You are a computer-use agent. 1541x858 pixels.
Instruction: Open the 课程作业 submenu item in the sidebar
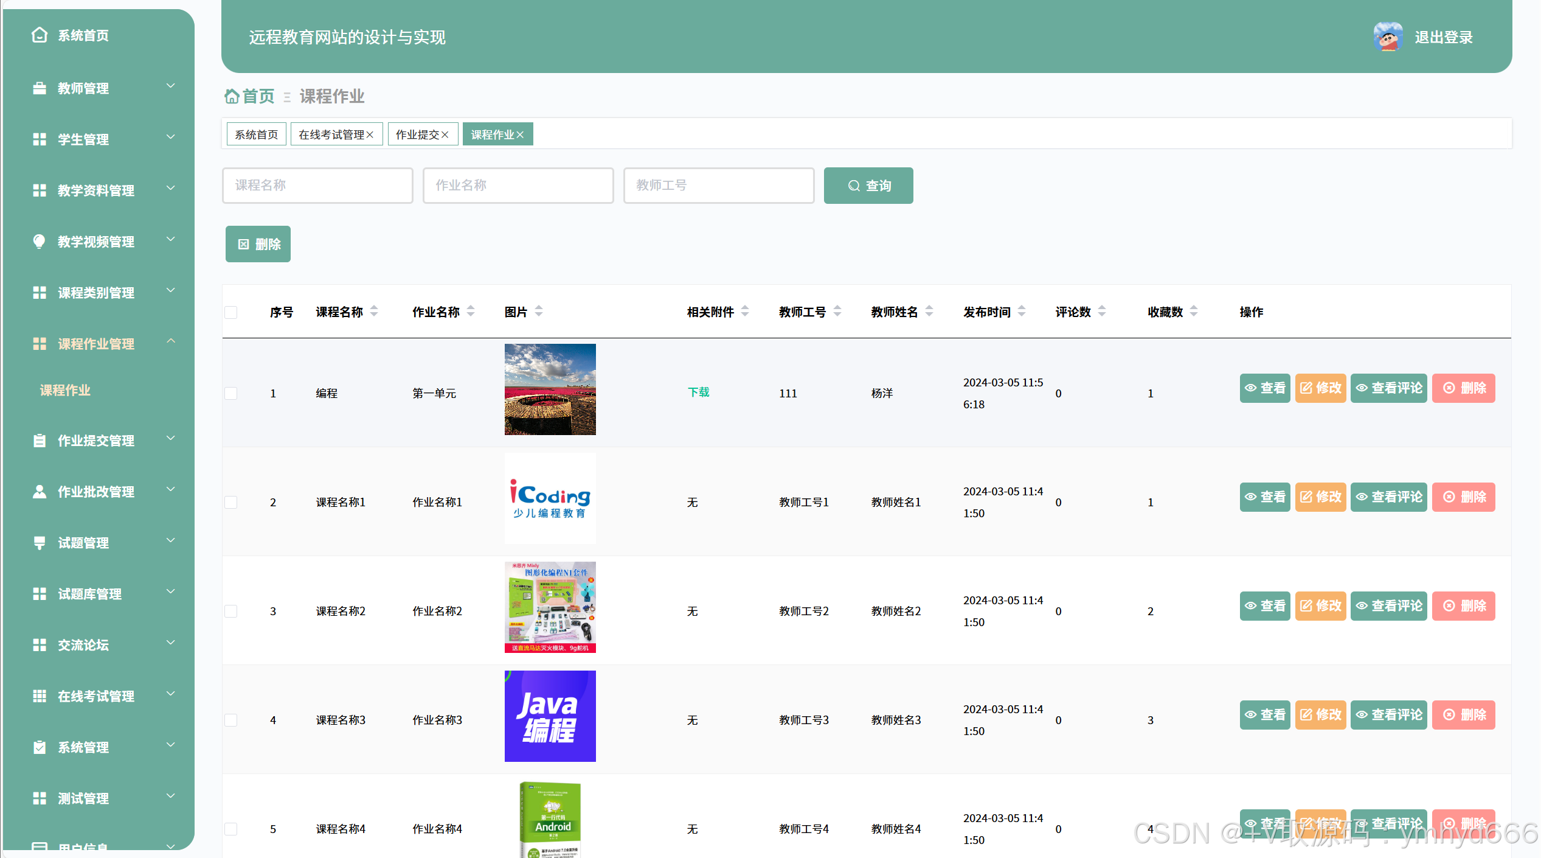pyautogui.click(x=65, y=390)
